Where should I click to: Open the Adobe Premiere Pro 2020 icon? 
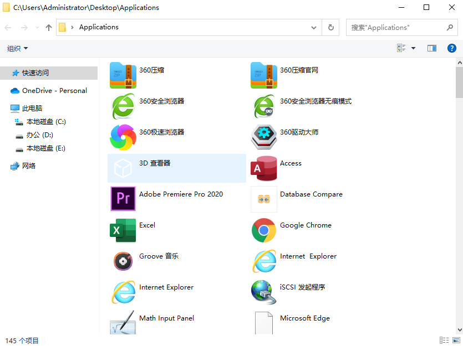tap(123, 199)
